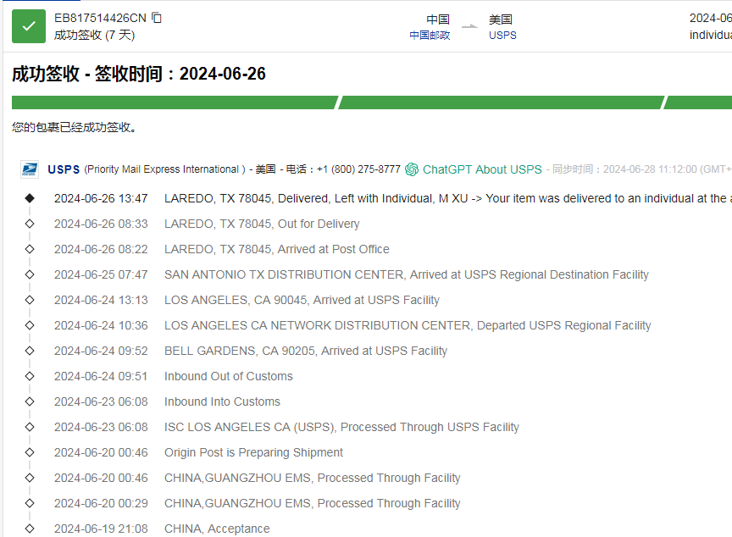Screen dimensions: 732x537
Task: Click the text Inbound Into Customs
Action: click(222, 401)
